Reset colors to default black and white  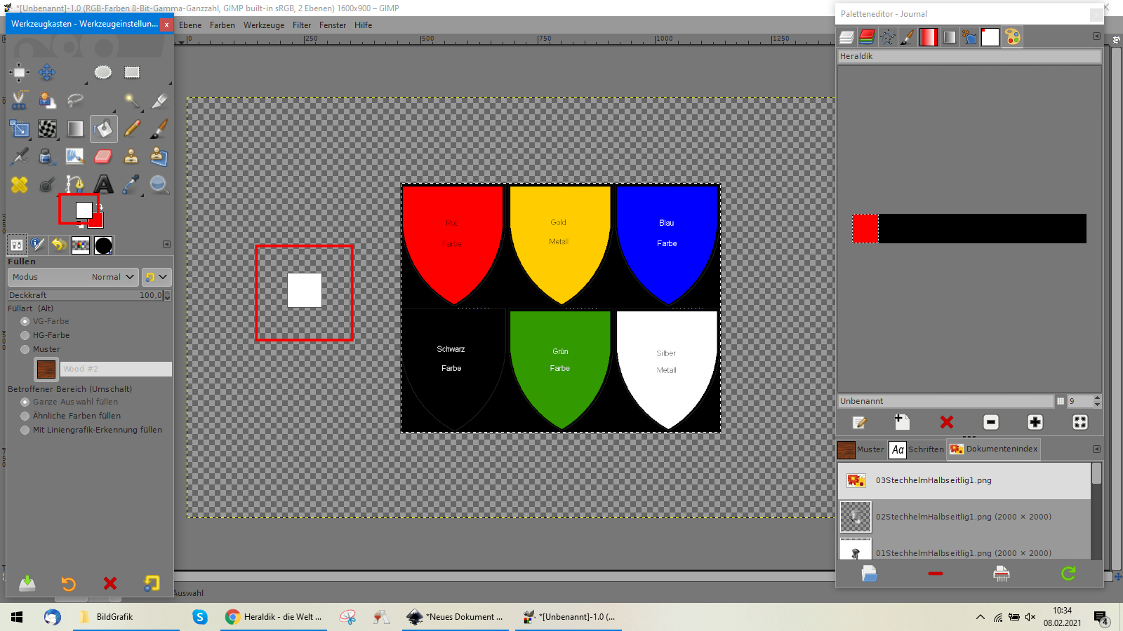[x=81, y=224]
